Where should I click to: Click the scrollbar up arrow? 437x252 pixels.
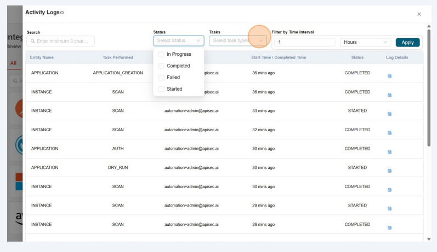tap(429, 26)
